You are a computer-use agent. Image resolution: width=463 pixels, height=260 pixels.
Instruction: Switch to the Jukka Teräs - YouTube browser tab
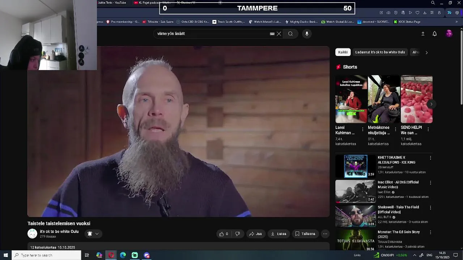[x=112, y=3]
